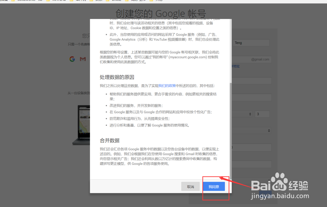327x207 pixels.
Task: Click bullet 改进我们的服务，并开发新的服务
Action: (x=136, y=106)
